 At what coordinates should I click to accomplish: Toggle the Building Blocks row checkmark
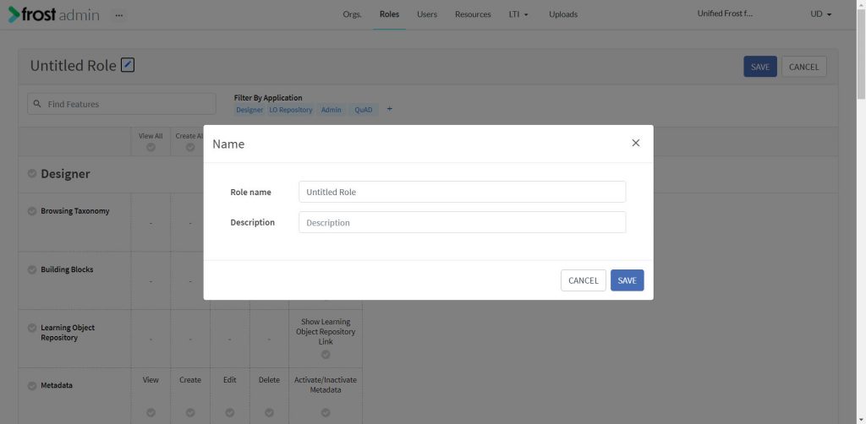[x=32, y=269]
